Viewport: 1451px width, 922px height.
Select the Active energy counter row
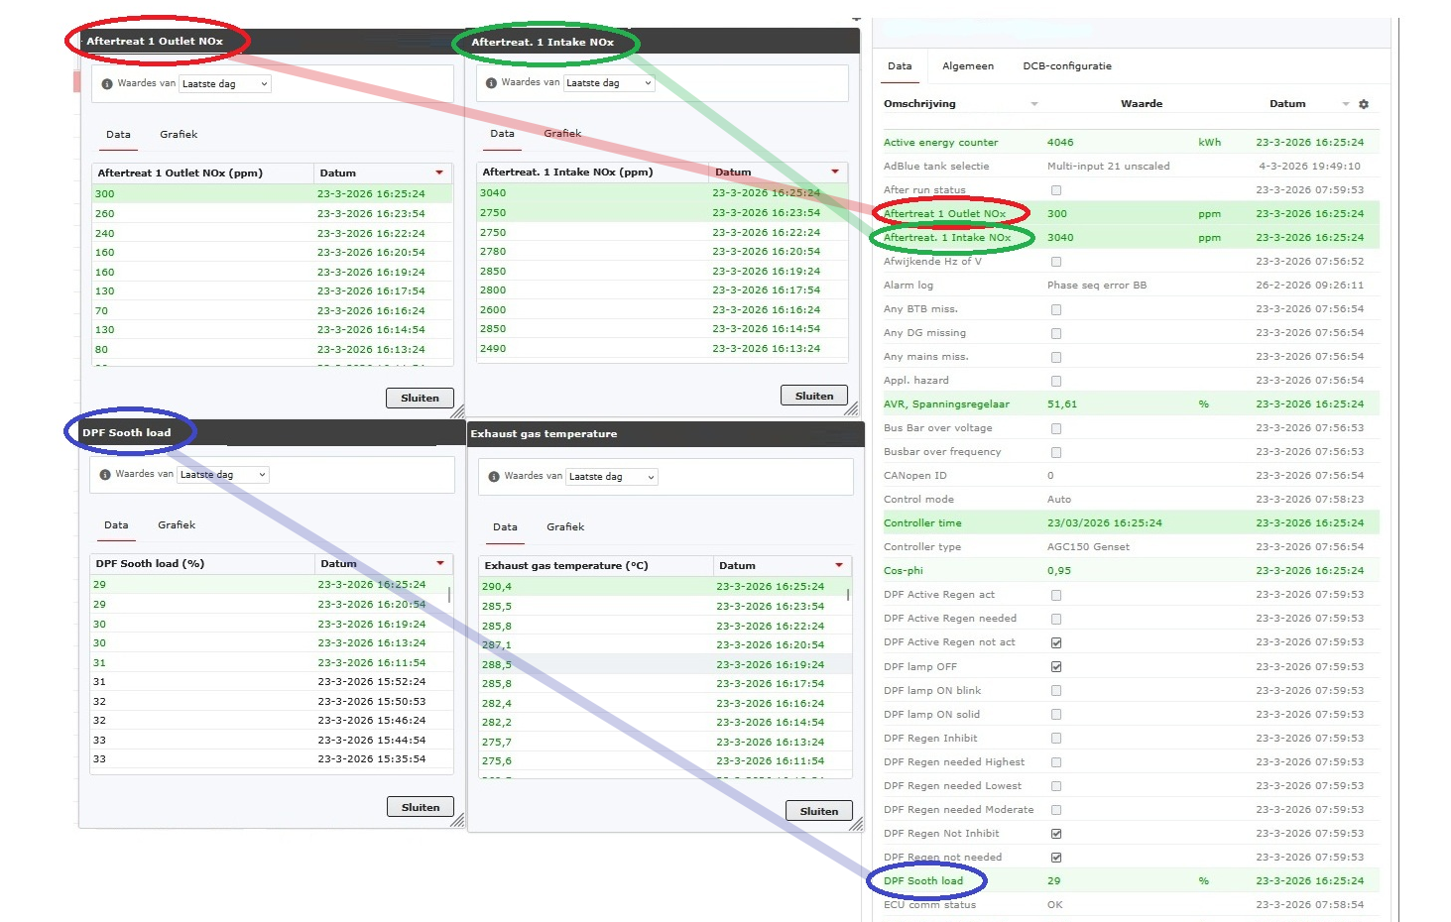coord(940,143)
